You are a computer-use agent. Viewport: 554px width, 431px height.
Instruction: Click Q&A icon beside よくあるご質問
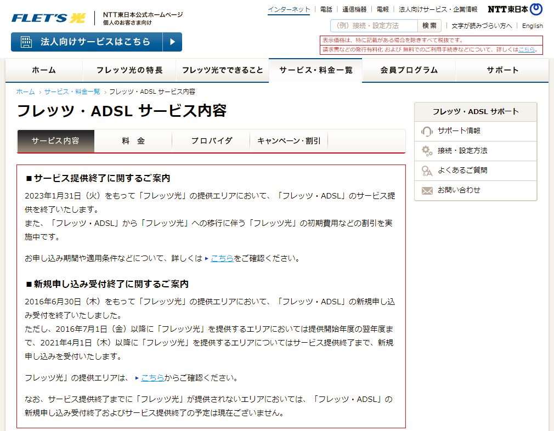pos(427,171)
